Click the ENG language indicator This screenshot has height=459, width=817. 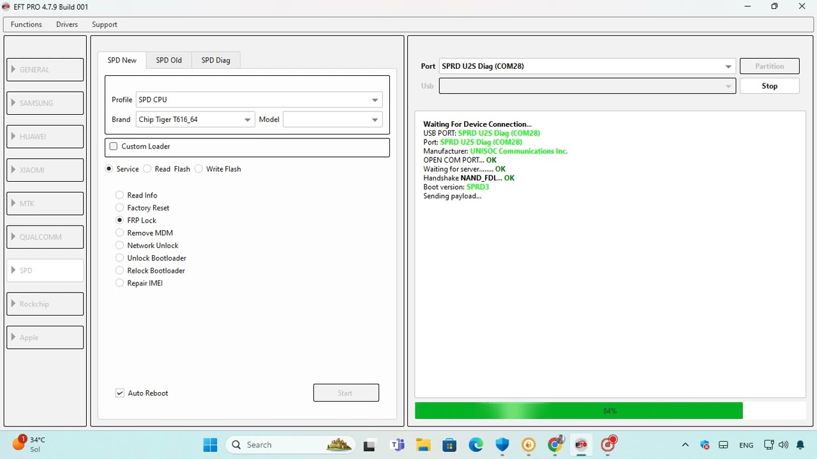(746, 445)
